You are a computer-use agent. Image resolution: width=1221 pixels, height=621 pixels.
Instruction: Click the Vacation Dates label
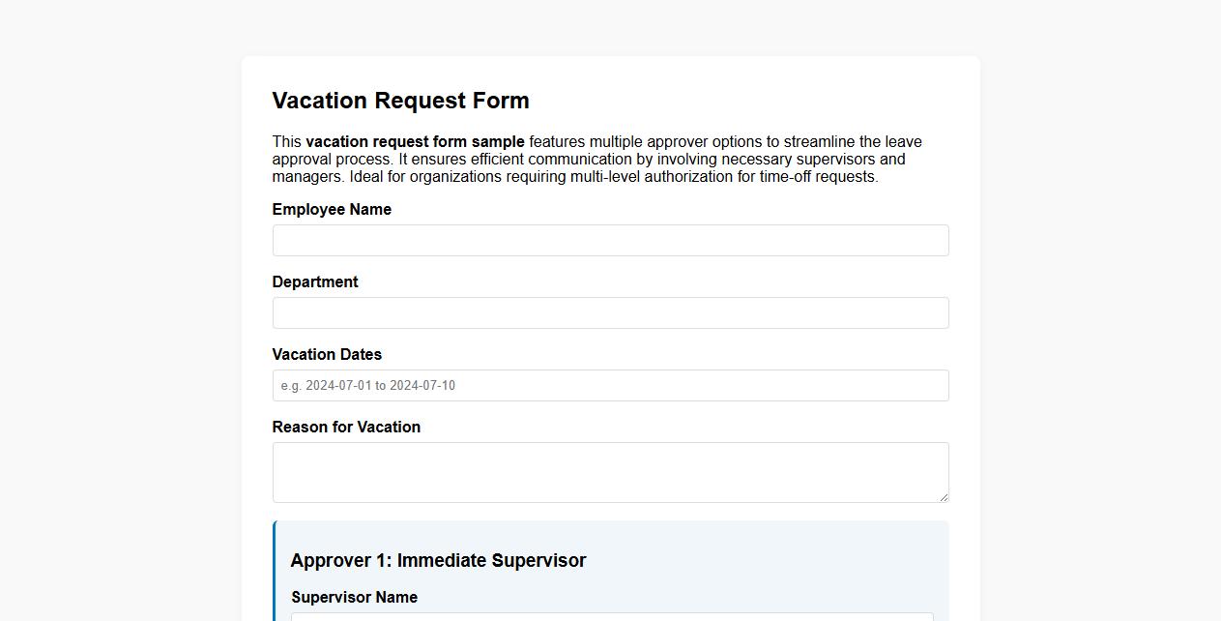(327, 354)
